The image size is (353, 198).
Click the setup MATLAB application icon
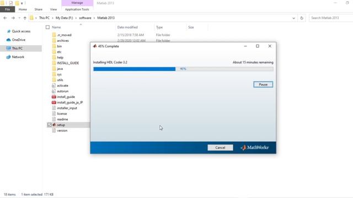point(54,125)
